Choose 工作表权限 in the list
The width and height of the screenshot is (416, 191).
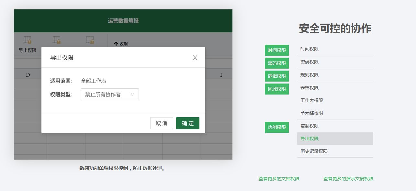click(x=335, y=100)
